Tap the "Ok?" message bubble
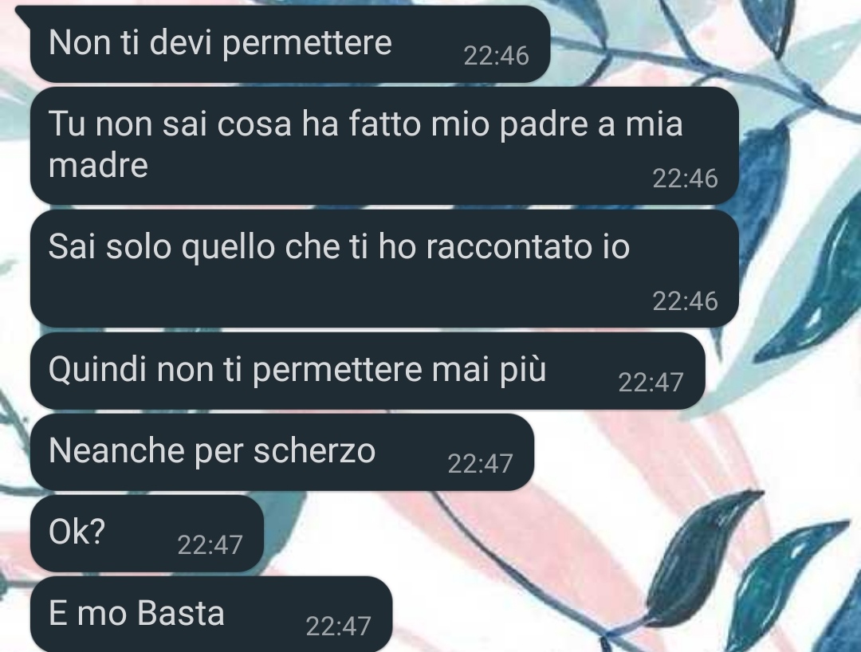This screenshot has height=652, width=861. (x=147, y=533)
